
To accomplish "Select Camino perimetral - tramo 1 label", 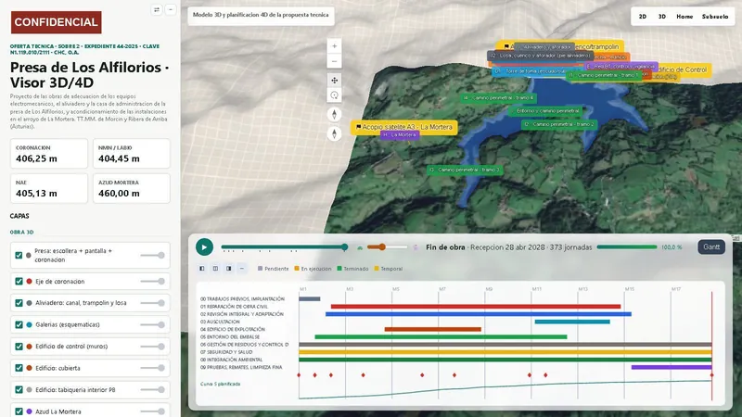I will point(604,75).
